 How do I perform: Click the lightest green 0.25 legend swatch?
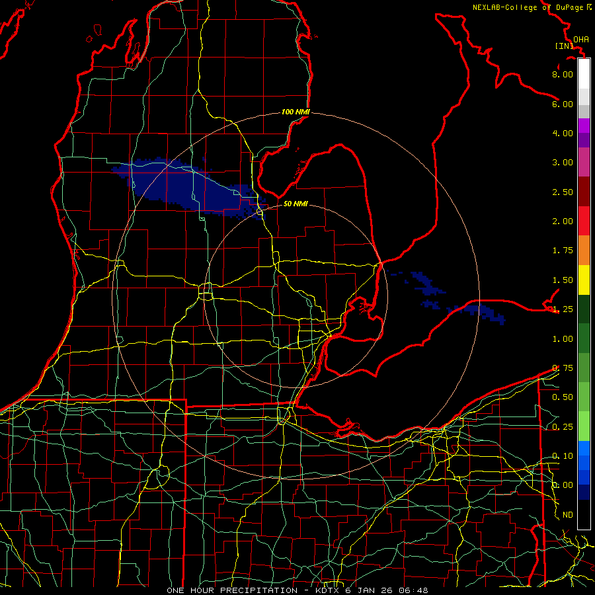pos(584,426)
